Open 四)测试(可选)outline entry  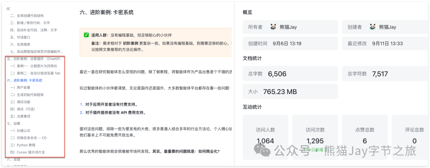(x=22, y=109)
